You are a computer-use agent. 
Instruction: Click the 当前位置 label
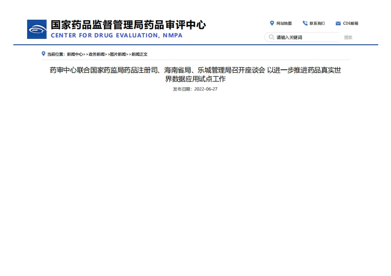coord(56,54)
